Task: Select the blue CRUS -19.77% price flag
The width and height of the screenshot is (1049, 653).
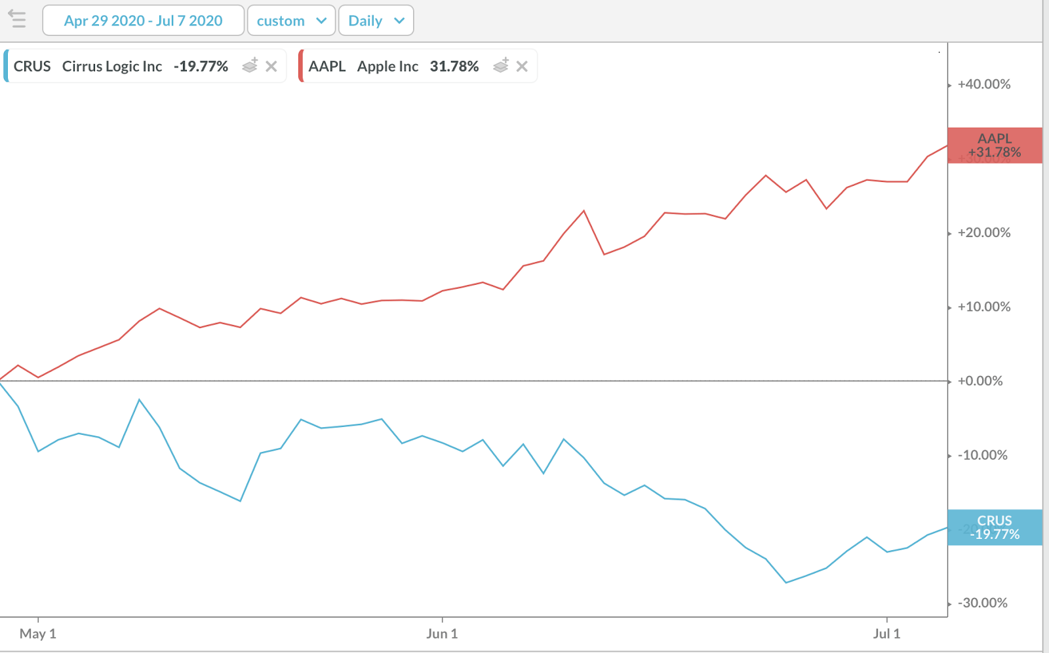Action: point(995,527)
